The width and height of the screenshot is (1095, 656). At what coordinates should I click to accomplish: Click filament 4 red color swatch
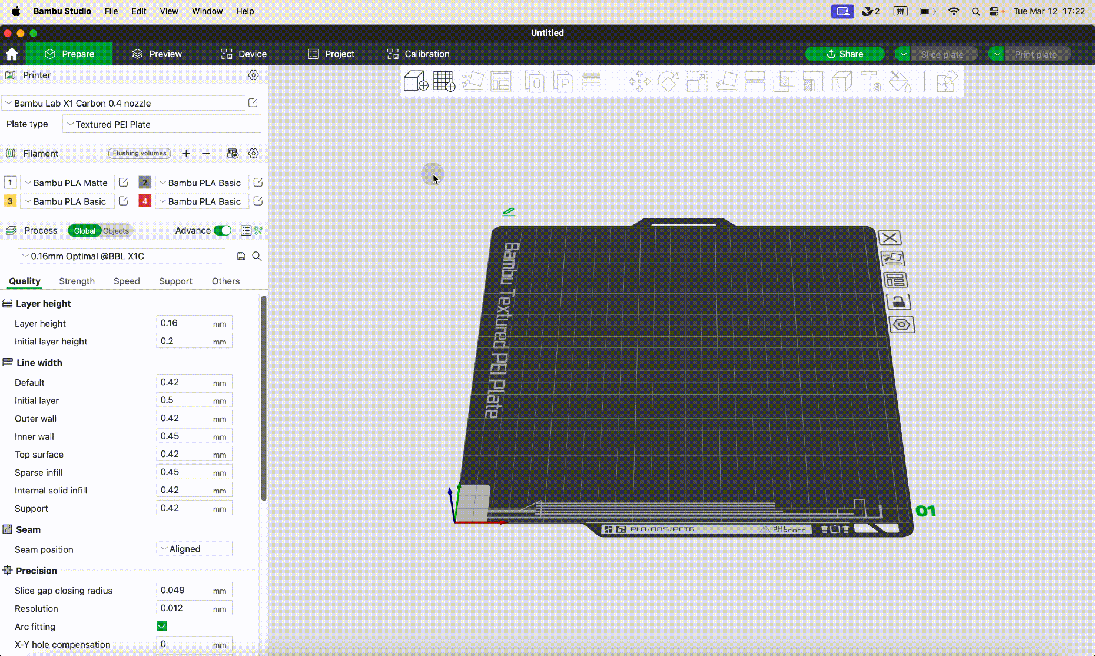[x=145, y=201]
